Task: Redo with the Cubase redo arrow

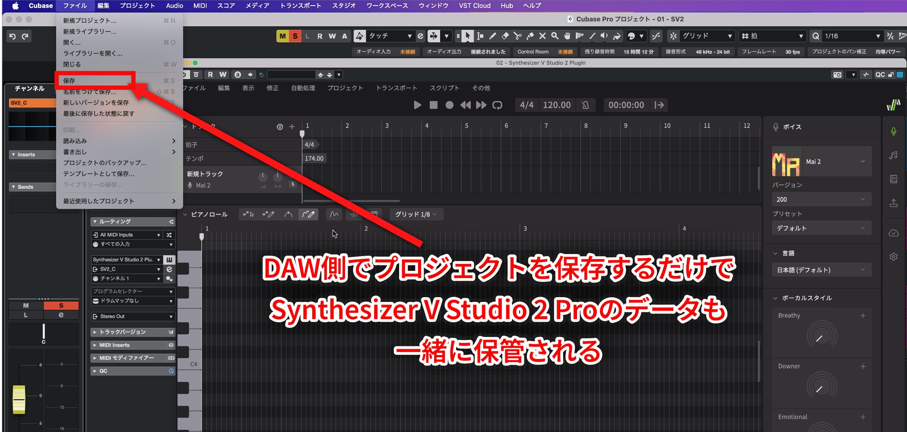Action: pyautogui.click(x=25, y=36)
